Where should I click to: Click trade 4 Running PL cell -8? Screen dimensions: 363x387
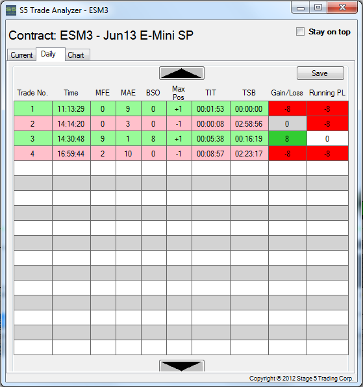(x=327, y=153)
